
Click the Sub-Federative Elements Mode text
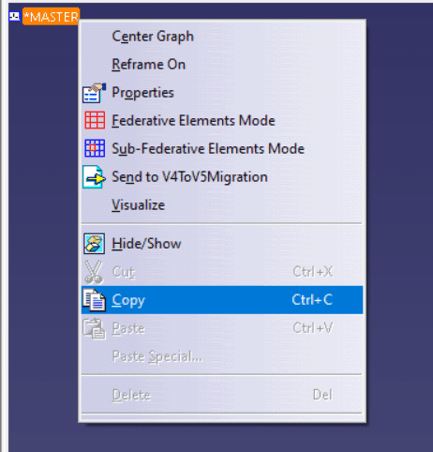tap(208, 148)
